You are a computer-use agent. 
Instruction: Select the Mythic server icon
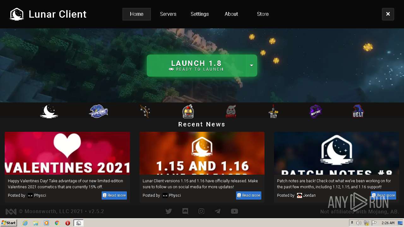[x=316, y=111]
